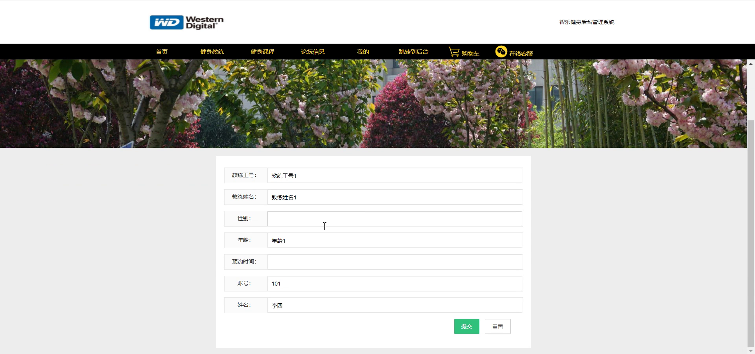Click the 年龄: label

244,240
